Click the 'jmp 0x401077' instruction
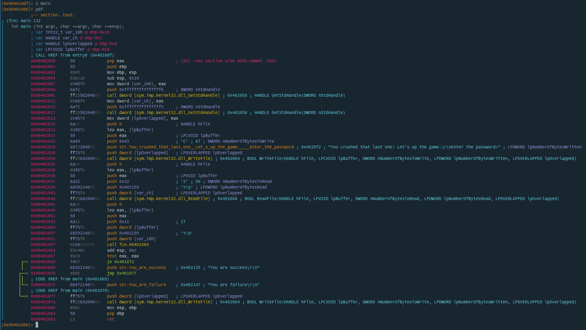The image size is (586, 330). coord(122,273)
